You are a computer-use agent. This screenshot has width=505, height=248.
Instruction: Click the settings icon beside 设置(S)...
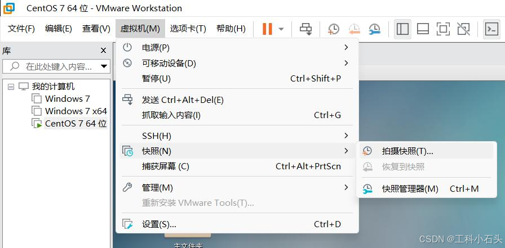coord(127,224)
